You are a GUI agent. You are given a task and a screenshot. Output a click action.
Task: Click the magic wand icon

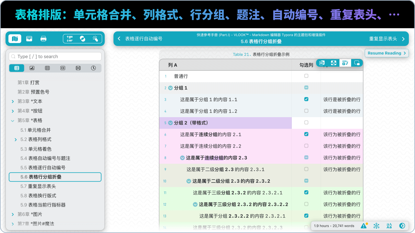[x=95, y=39]
